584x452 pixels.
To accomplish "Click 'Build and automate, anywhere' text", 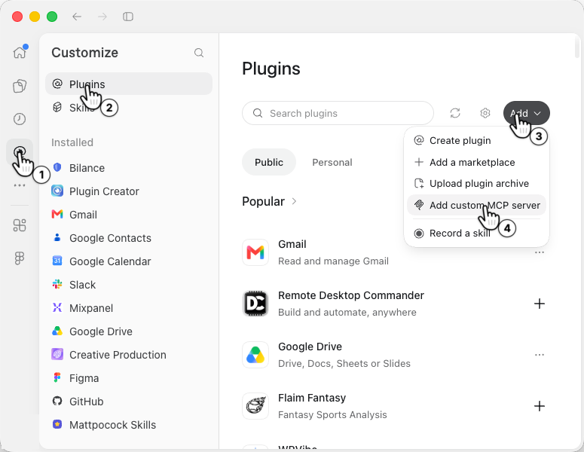I will [347, 313].
